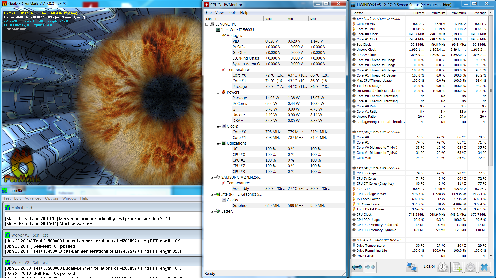The image size is (496, 278).
Task: Click the thermometer icon beside CPU Package in HWiNFO
Action: point(354,173)
